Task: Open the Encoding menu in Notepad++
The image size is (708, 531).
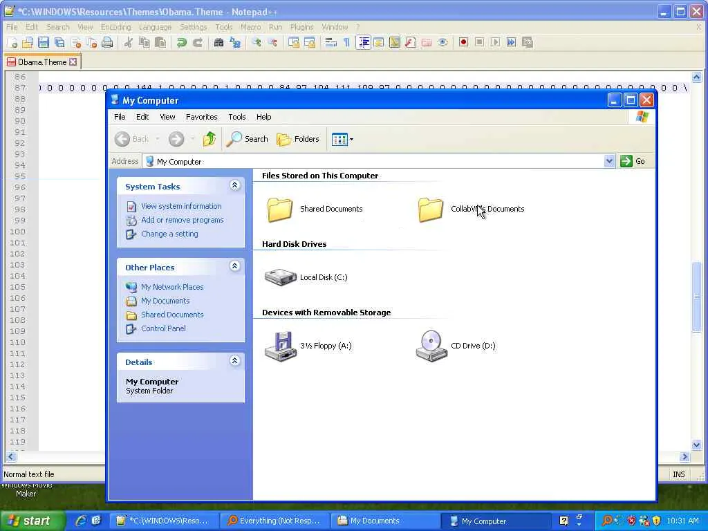Action: coord(115,27)
